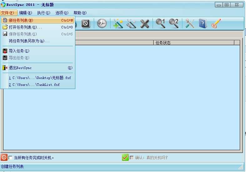The height and width of the screenshot is (172, 246).
Task: Select 导出任务(E) menu entry
Action: (38, 58)
